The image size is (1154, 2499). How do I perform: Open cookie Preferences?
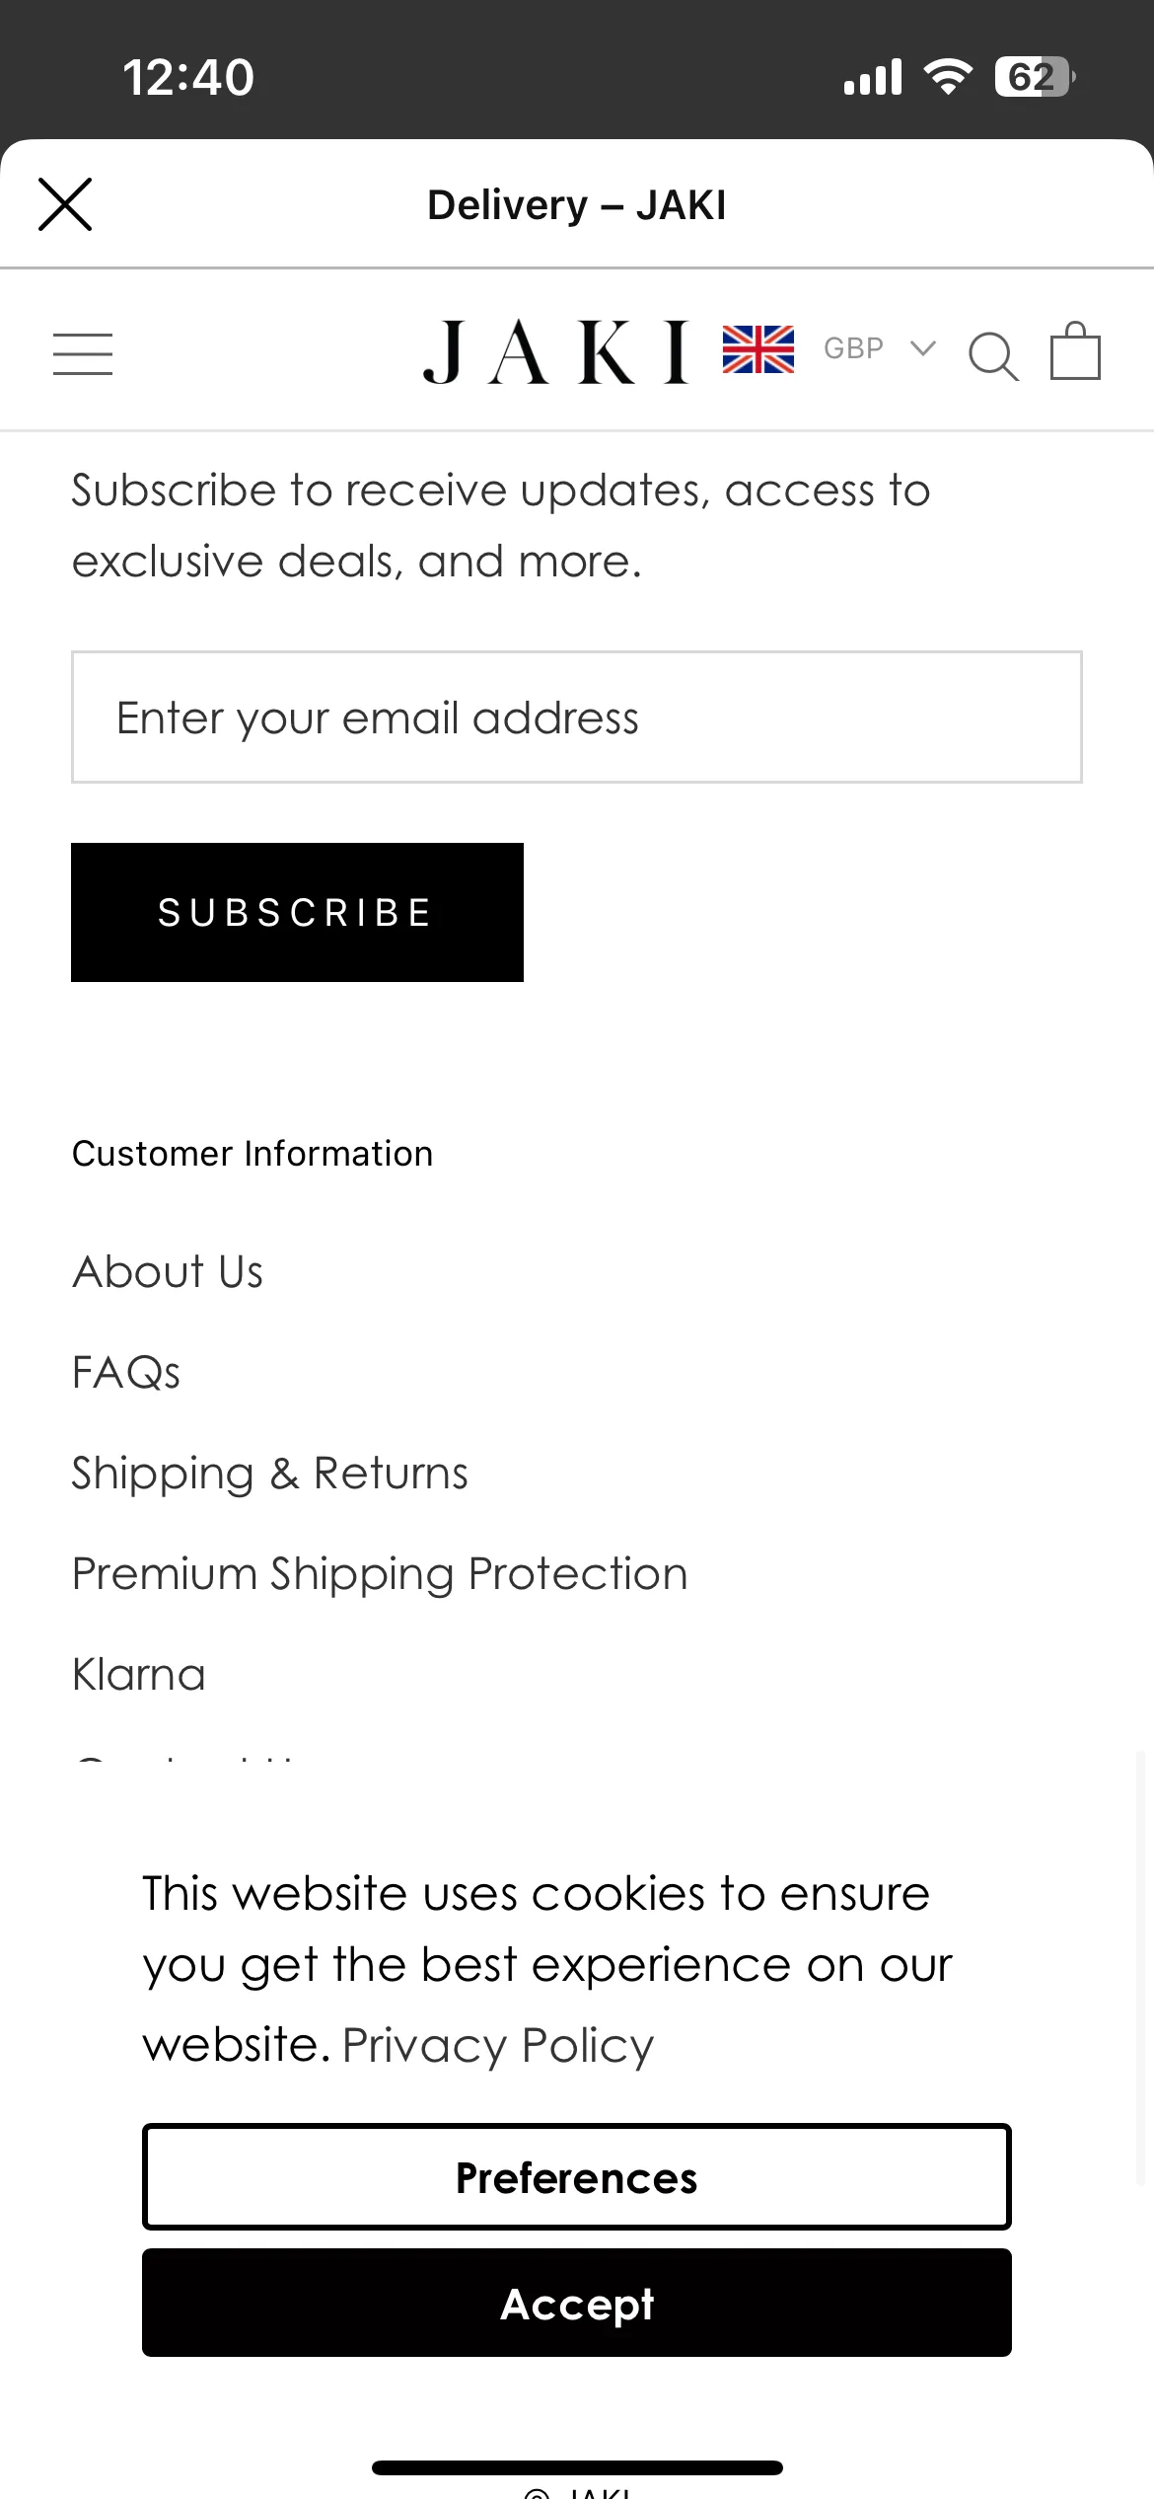coord(577,2177)
